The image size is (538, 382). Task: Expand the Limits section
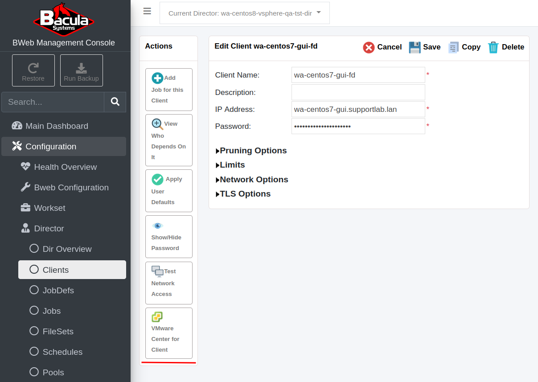(x=230, y=165)
